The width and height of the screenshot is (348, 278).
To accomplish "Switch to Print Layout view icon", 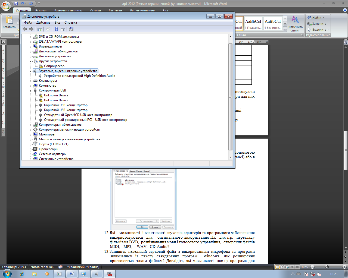I will click(277, 267).
